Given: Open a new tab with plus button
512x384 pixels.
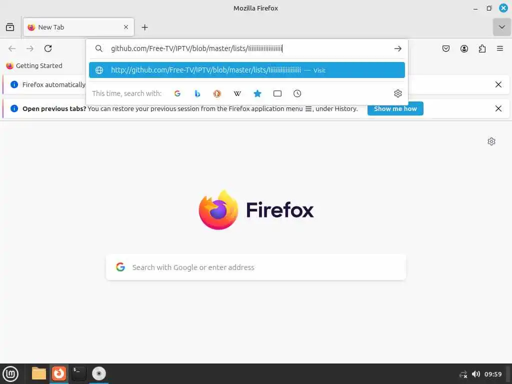Looking at the screenshot, I should [144, 27].
